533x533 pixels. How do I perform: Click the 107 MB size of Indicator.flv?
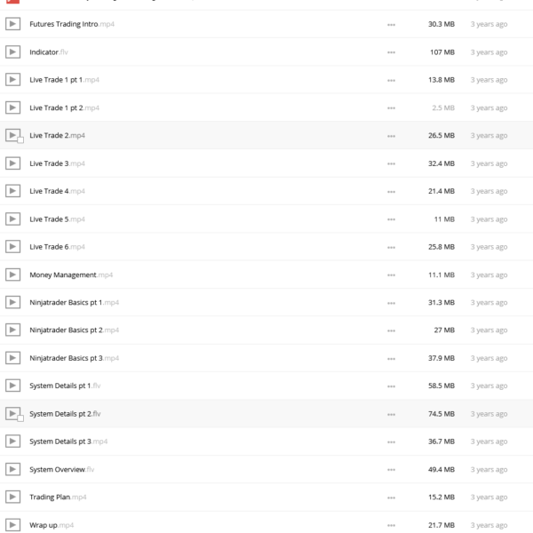point(442,52)
